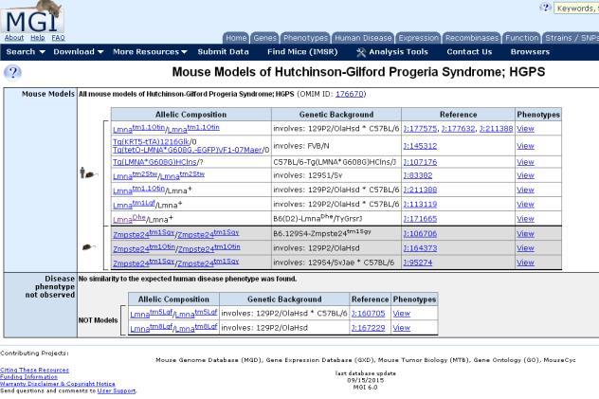Open OMIM ID 176670 link
Image resolution: width=599 pixels, height=399 pixels.
(349, 94)
